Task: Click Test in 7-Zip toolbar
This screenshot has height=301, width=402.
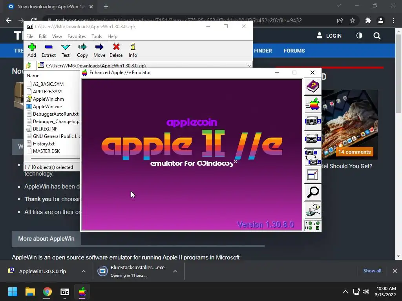Action: (x=66, y=51)
